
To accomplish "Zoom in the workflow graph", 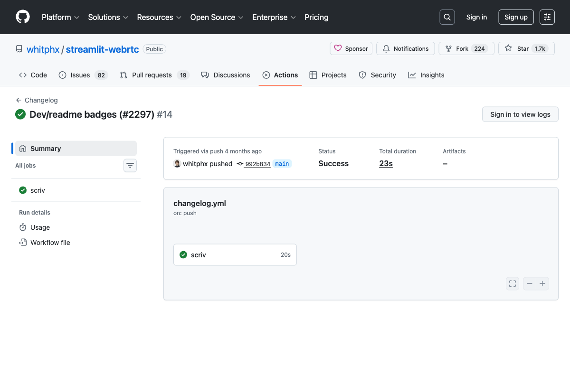I will point(542,284).
